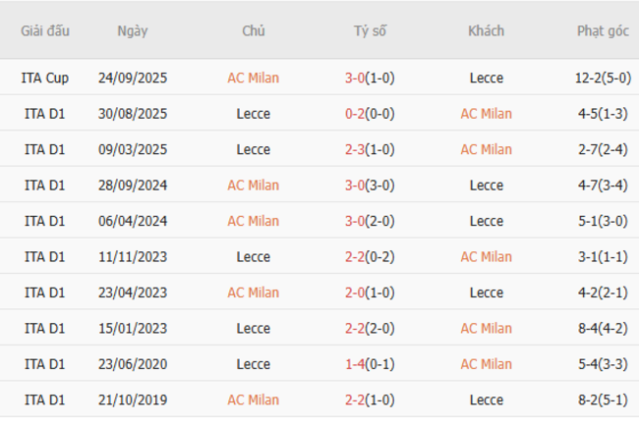The width and height of the screenshot is (639, 426).
Task: Select the "Tỷ số" column header
Action: [x=371, y=30]
